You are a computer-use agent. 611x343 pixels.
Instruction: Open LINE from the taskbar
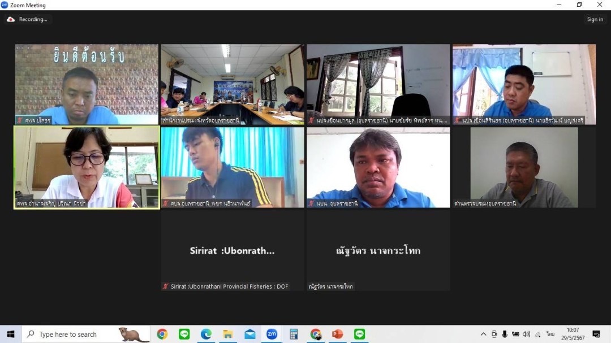point(184,334)
